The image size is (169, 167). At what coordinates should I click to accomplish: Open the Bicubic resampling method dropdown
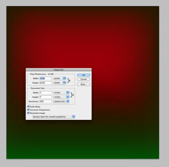(x=54, y=117)
